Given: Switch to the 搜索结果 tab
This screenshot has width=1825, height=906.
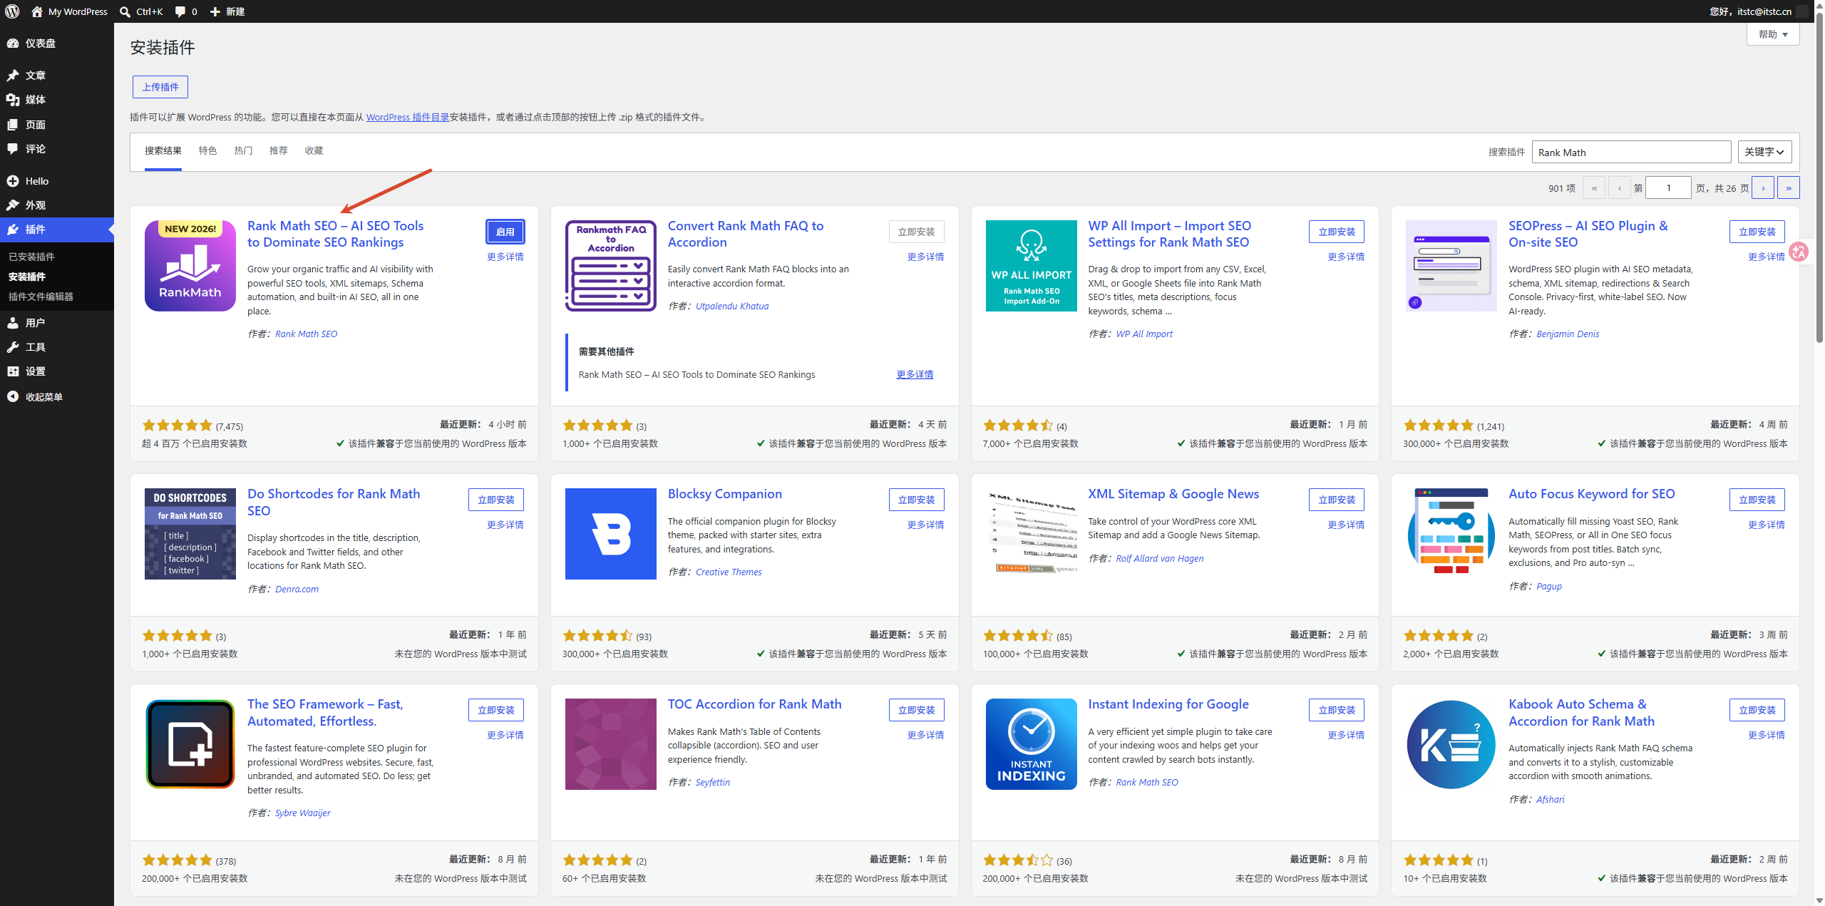Looking at the screenshot, I should [163, 150].
